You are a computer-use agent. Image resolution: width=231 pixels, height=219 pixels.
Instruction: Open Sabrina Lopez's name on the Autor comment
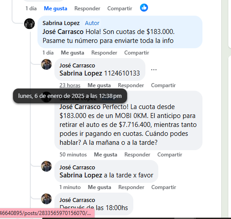pos(61,23)
